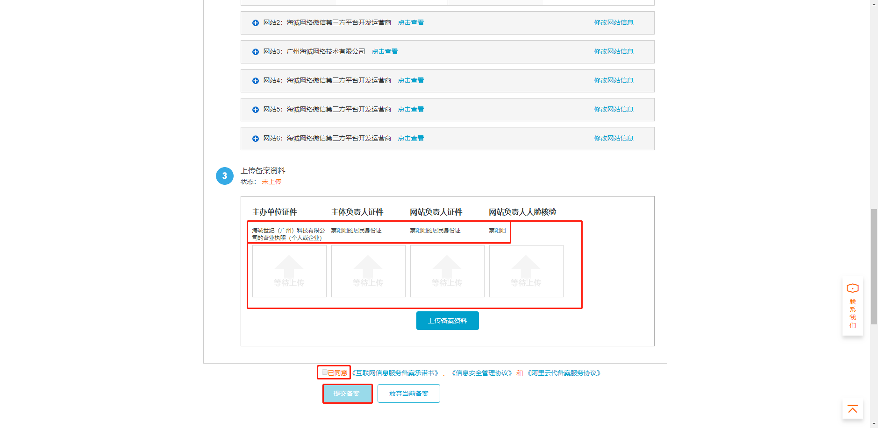Select the 主体负责人证件 upload placeholder
The image size is (878, 428).
[368, 271]
